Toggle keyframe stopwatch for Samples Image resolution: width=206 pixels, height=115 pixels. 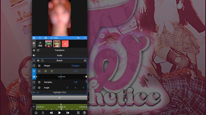pyautogui.click(x=34, y=82)
